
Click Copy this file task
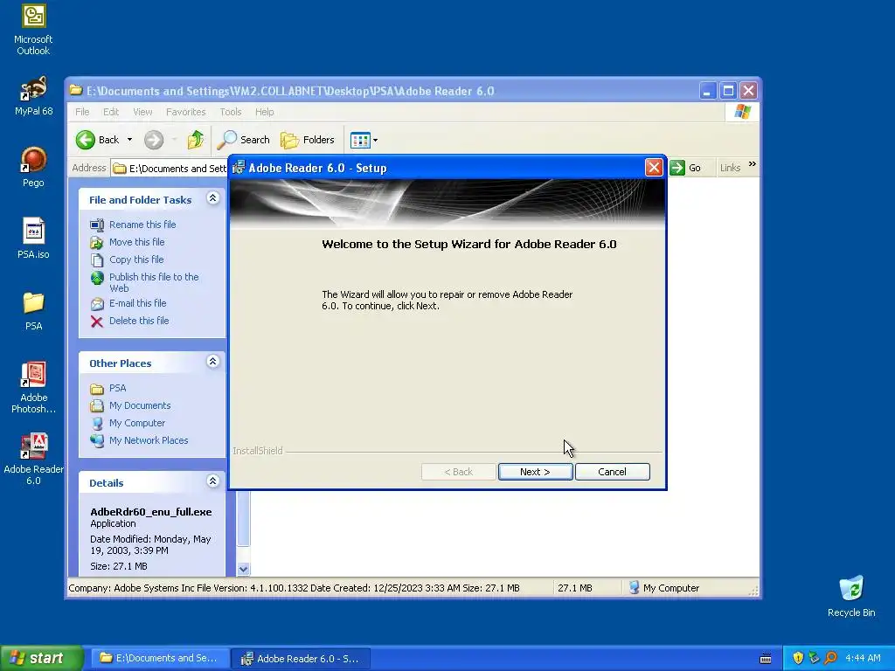click(135, 259)
